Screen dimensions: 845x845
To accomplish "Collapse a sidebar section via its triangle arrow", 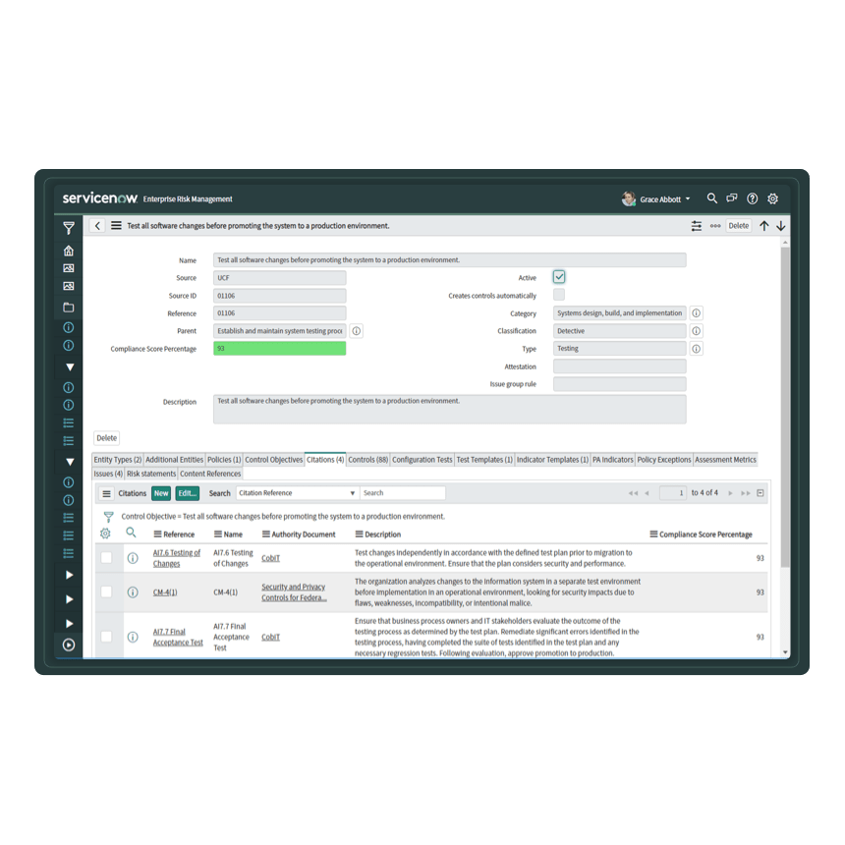I will coord(67,366).
